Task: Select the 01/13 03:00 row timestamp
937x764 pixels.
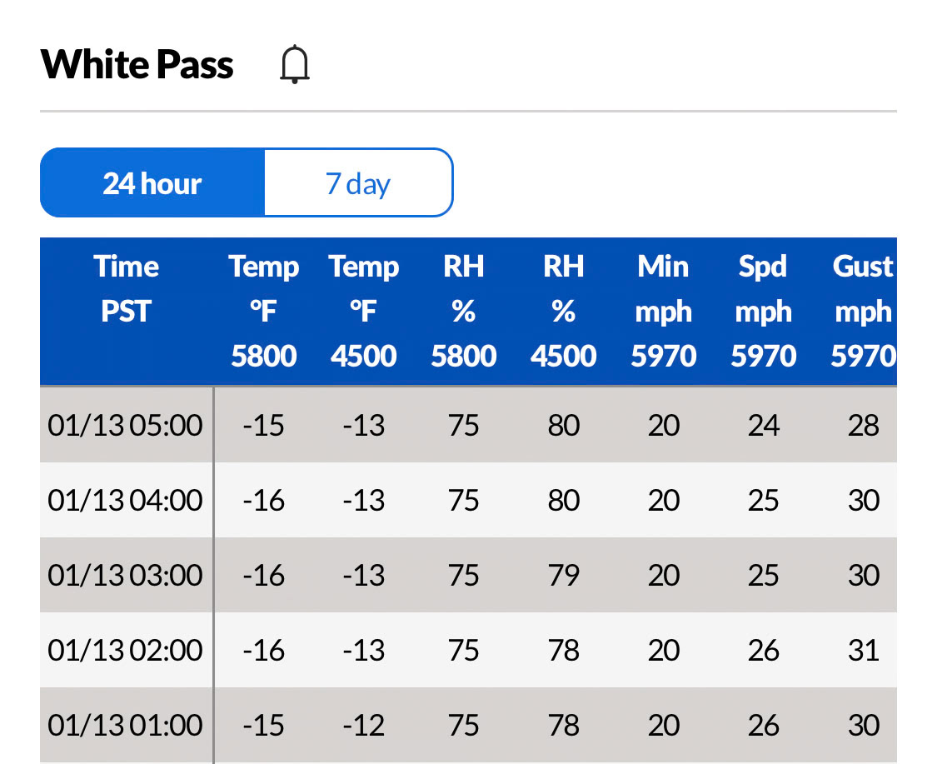Action: (x=126, y=575)
